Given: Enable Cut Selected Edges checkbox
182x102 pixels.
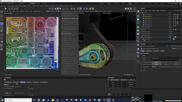Looking at the screenshot, I should pos(28,93).
